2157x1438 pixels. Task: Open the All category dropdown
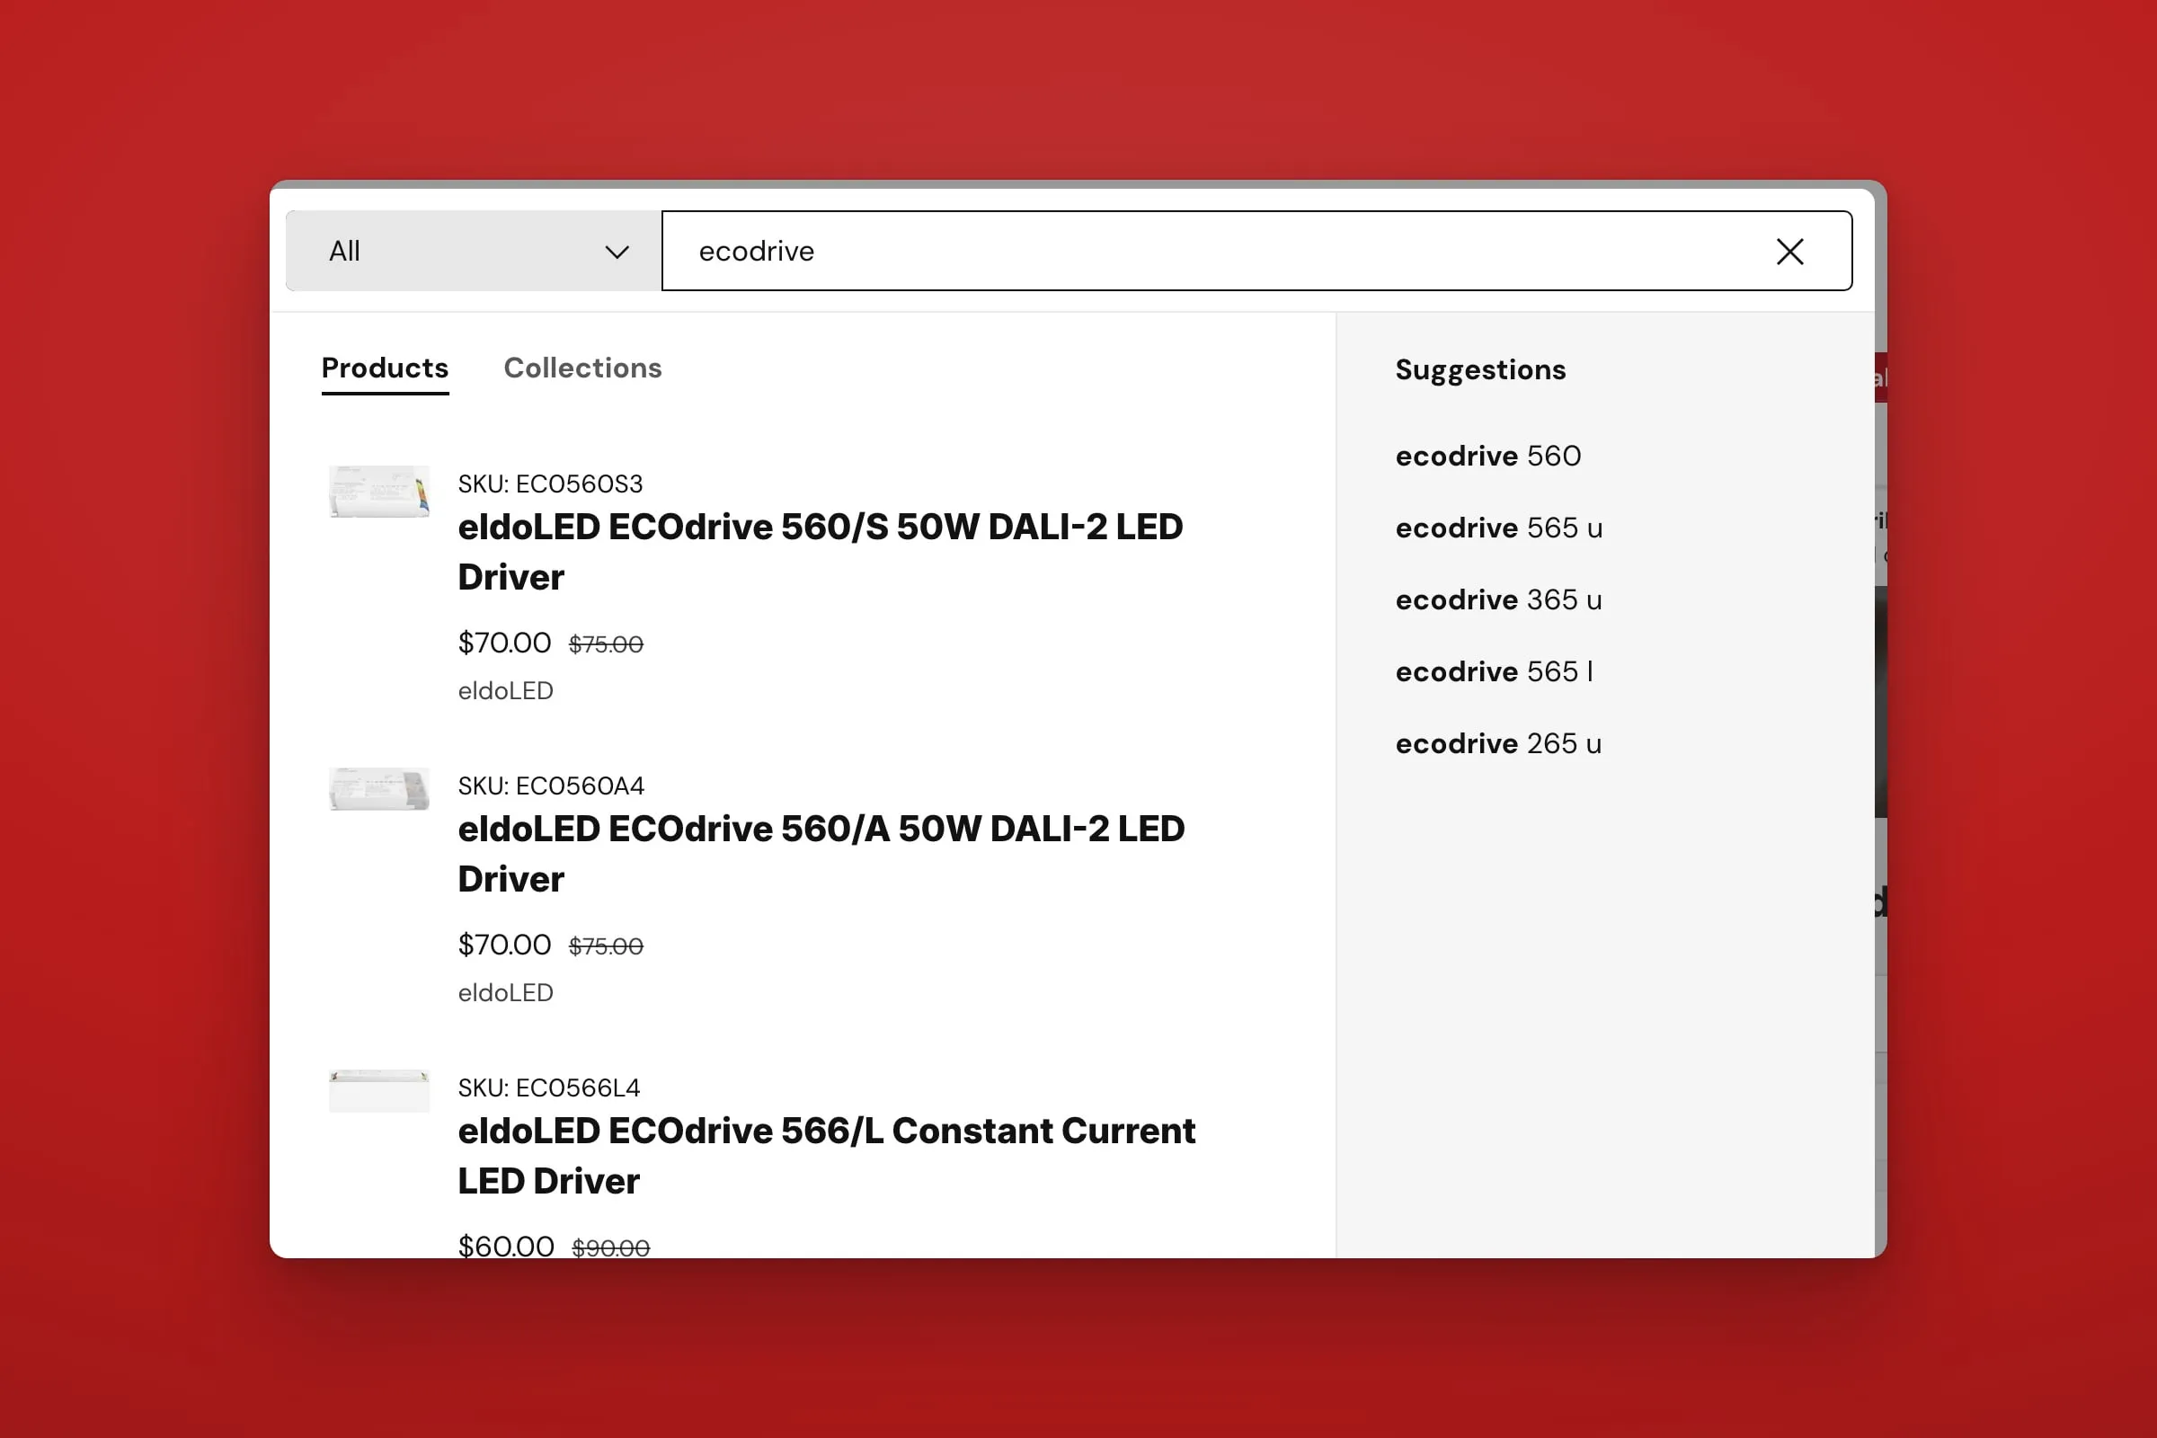(x=474, y=252)
